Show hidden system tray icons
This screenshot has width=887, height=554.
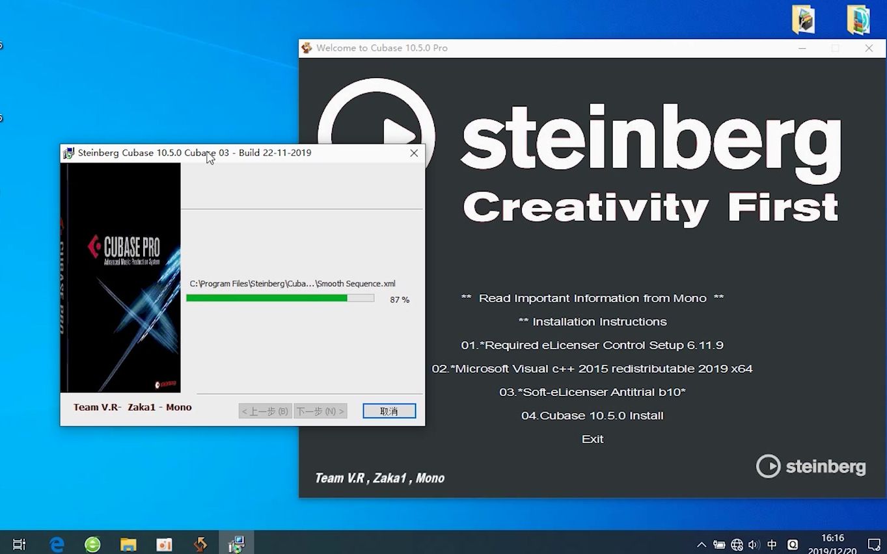click(x=702, y=545)
